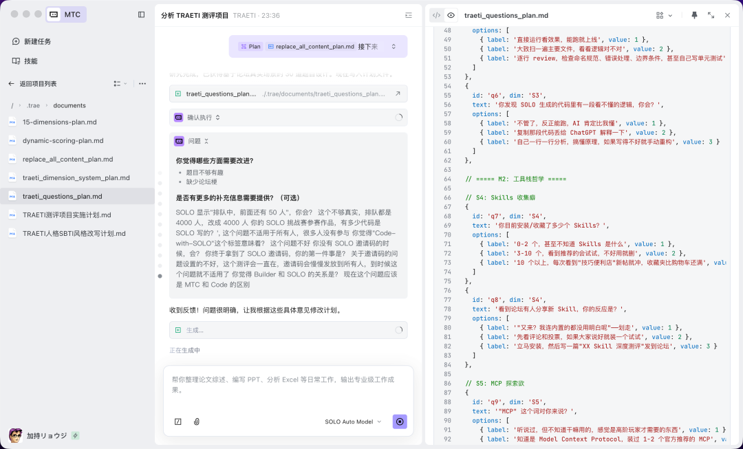
Task: Click the chat options icon beside 分析 TRAETI 测评项目
Action: 408,14
